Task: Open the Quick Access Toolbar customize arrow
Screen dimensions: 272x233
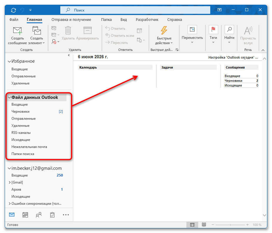Action: click(x=30, y=10)
